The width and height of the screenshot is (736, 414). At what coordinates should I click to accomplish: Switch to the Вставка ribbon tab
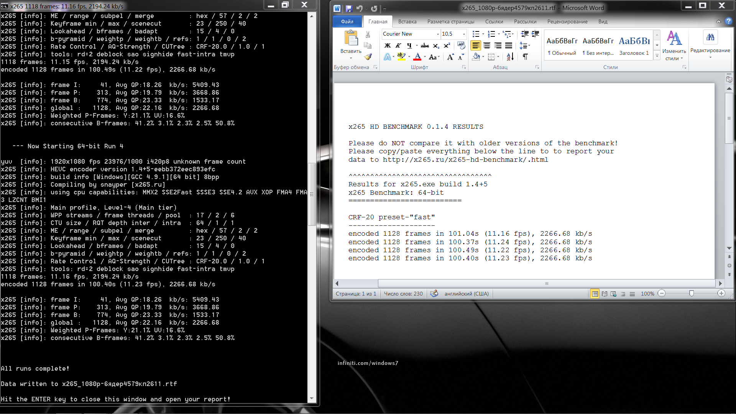click(407, 22)
